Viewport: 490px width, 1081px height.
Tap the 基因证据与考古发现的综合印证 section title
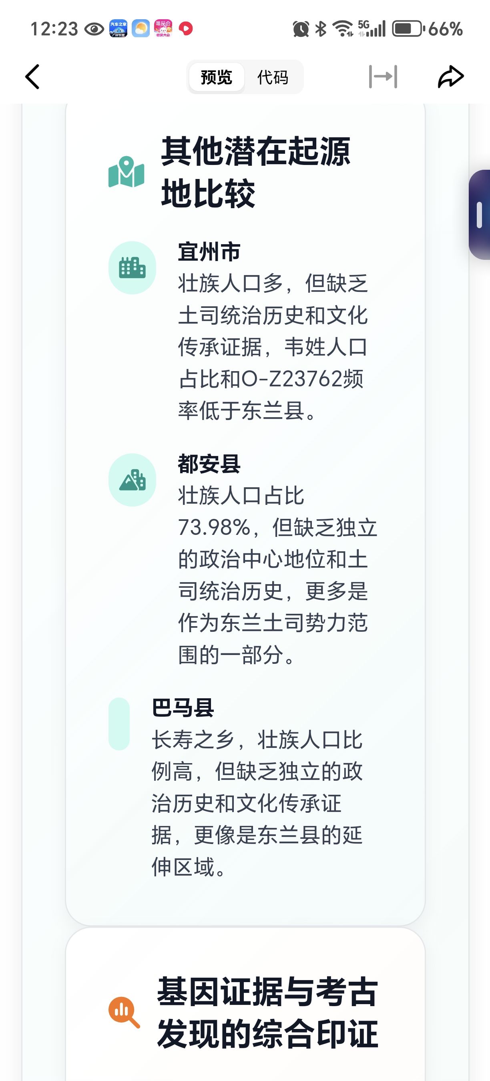click(267, 1012)
